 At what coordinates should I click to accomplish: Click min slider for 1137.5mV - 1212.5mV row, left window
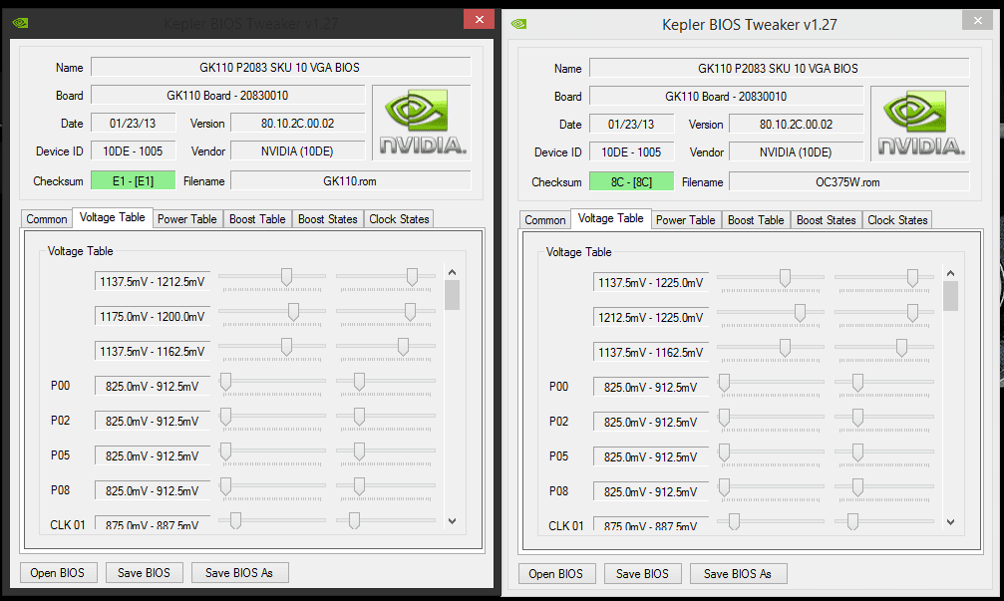(x=286, y=277)
